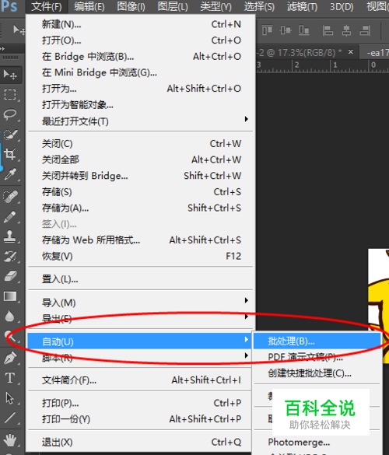The height and width of the screenshot is (455, 389).
Task: Click the align vertical centers icon
Action: pyautogui.click(x=286, y=30)
